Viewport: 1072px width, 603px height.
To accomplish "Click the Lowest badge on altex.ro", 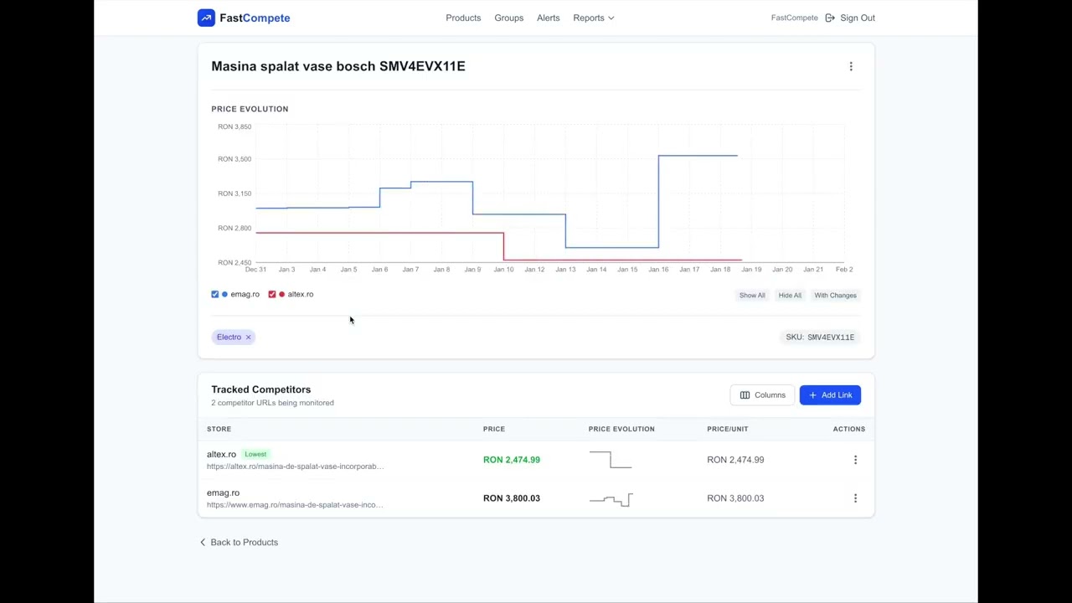I will point(255,454).
